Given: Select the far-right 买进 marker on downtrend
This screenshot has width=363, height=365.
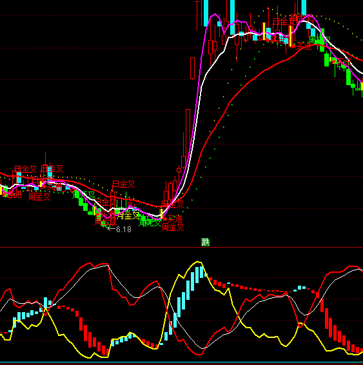Looking at the screenshot, I should click(342, 62).
